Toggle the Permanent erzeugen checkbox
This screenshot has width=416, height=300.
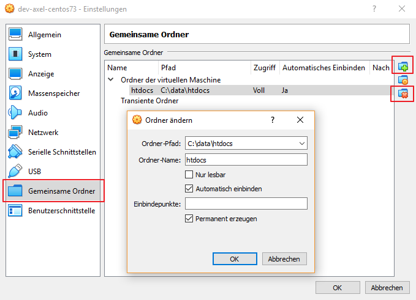click(x=189, y=219)
